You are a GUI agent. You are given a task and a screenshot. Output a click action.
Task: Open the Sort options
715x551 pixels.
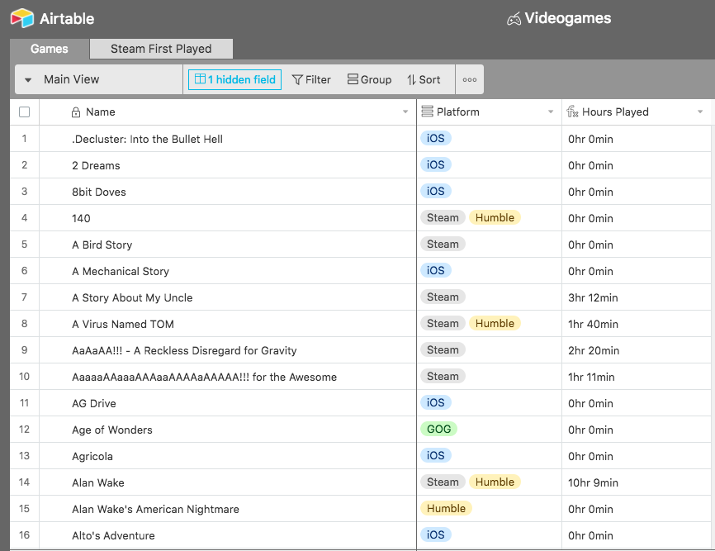[x=424, y=80]
